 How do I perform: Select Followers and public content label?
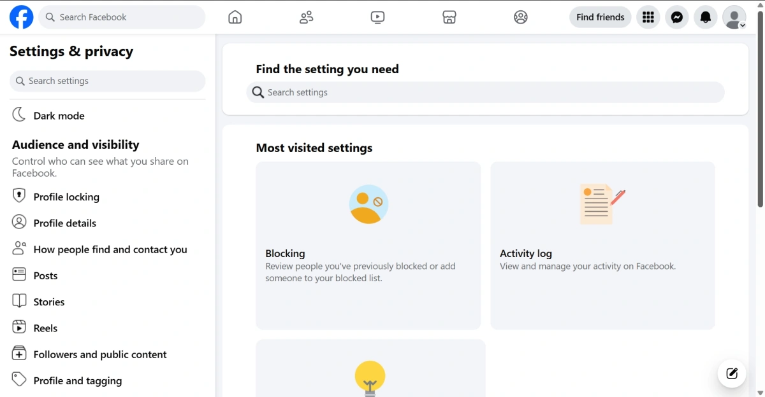click(100, 354)
